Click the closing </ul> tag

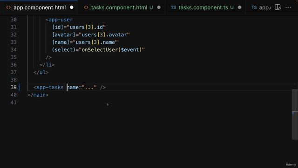[41, 72]
